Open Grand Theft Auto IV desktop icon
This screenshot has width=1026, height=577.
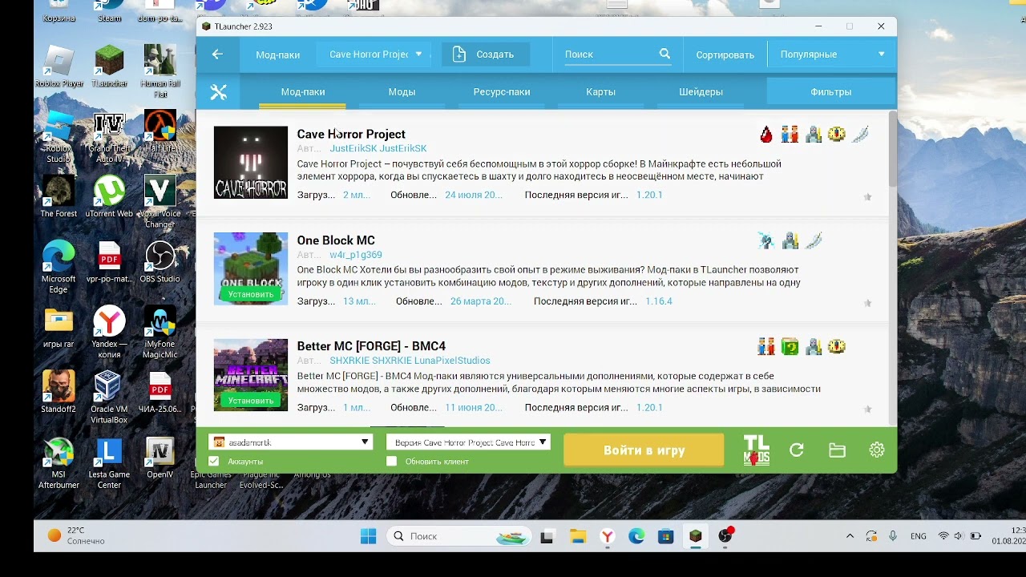(109, 138)
